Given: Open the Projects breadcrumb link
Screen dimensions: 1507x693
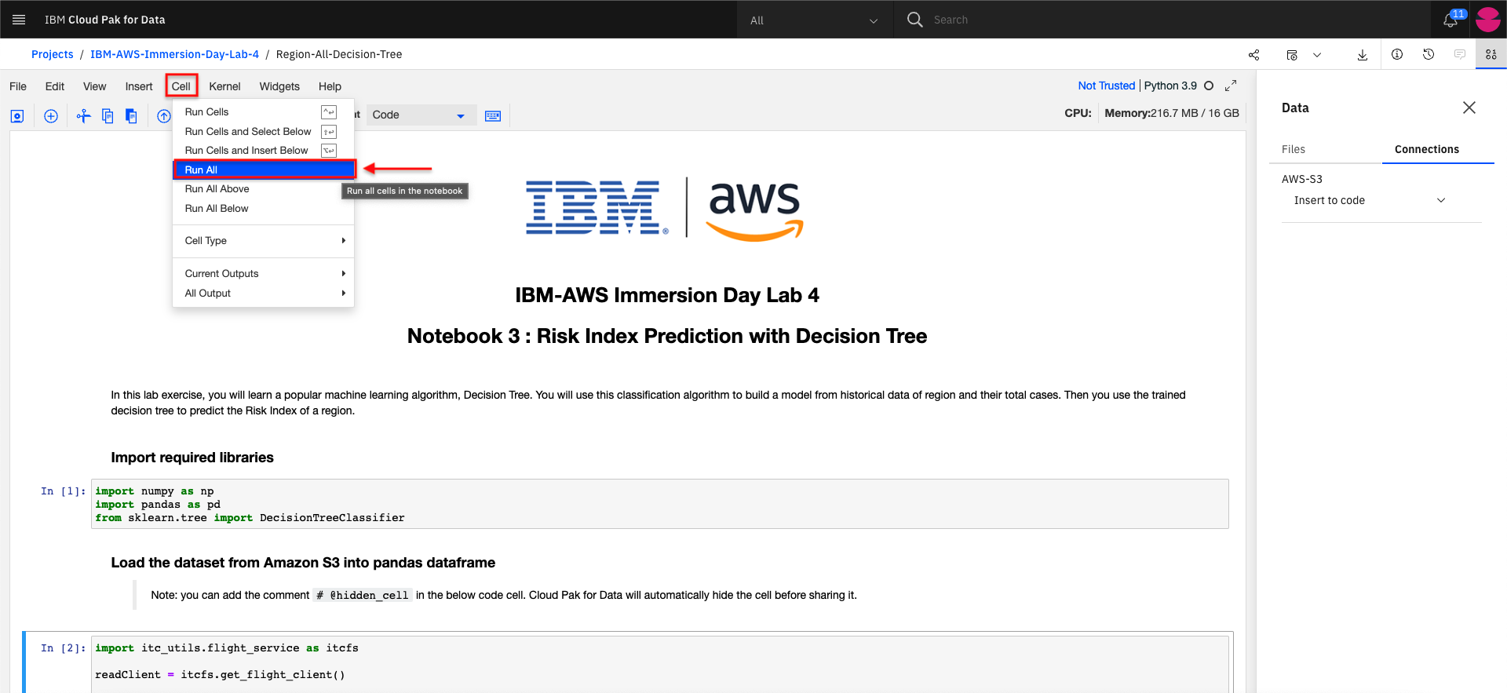Looking at the screenshot, I should click(x=52, y=54).
